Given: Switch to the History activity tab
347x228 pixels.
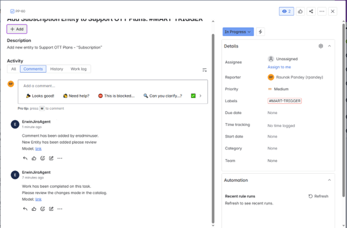Looking at the screenshot, I should click(x=56, y=69).
